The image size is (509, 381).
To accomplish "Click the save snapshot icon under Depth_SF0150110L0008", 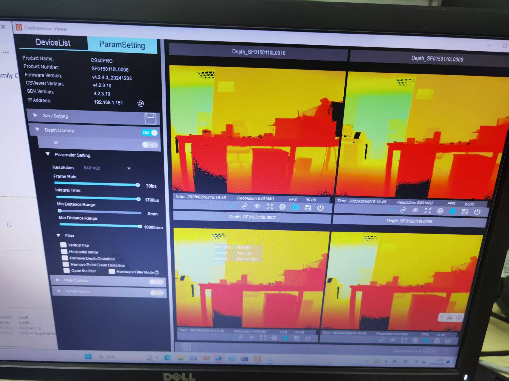I will (x=465, y=211).
